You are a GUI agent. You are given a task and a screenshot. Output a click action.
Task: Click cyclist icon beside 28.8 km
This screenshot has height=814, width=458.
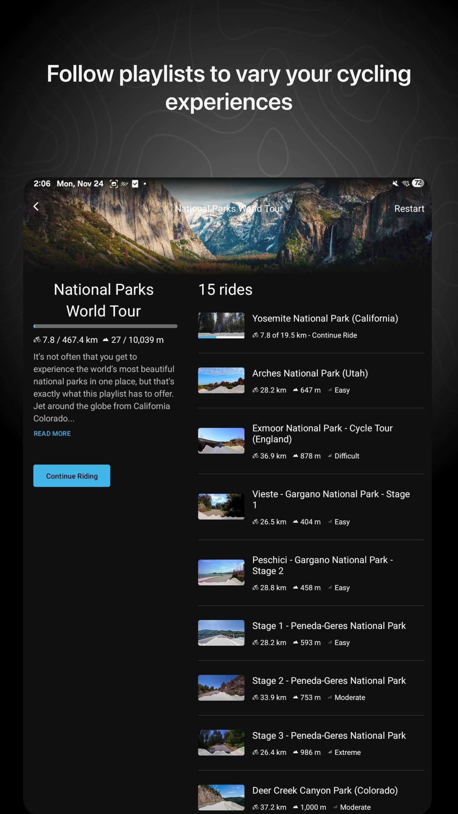(255, 588)
